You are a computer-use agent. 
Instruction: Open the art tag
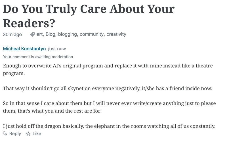[x=39, y=34]
